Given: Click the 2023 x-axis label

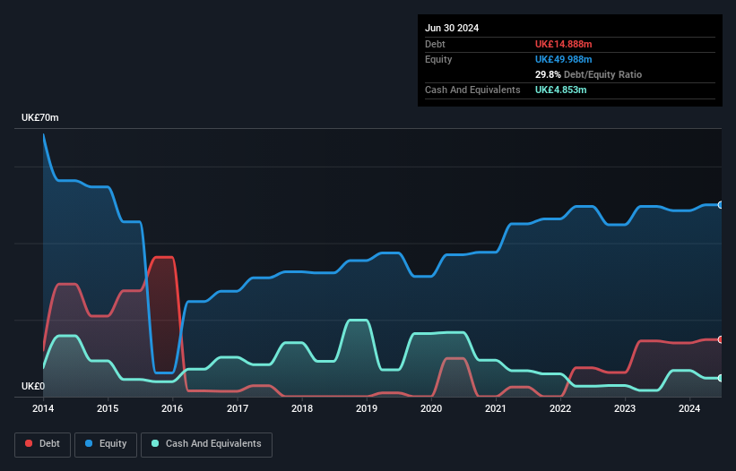Looking at the screenshot, I should point(625,408).
